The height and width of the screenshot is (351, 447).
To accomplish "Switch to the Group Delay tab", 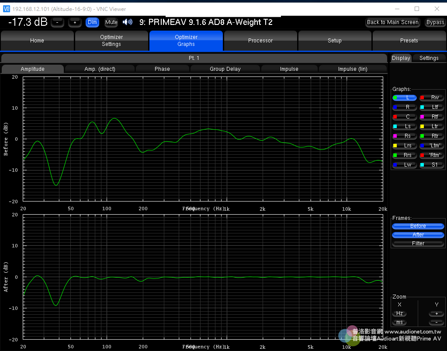I will [x=225, y=69].
